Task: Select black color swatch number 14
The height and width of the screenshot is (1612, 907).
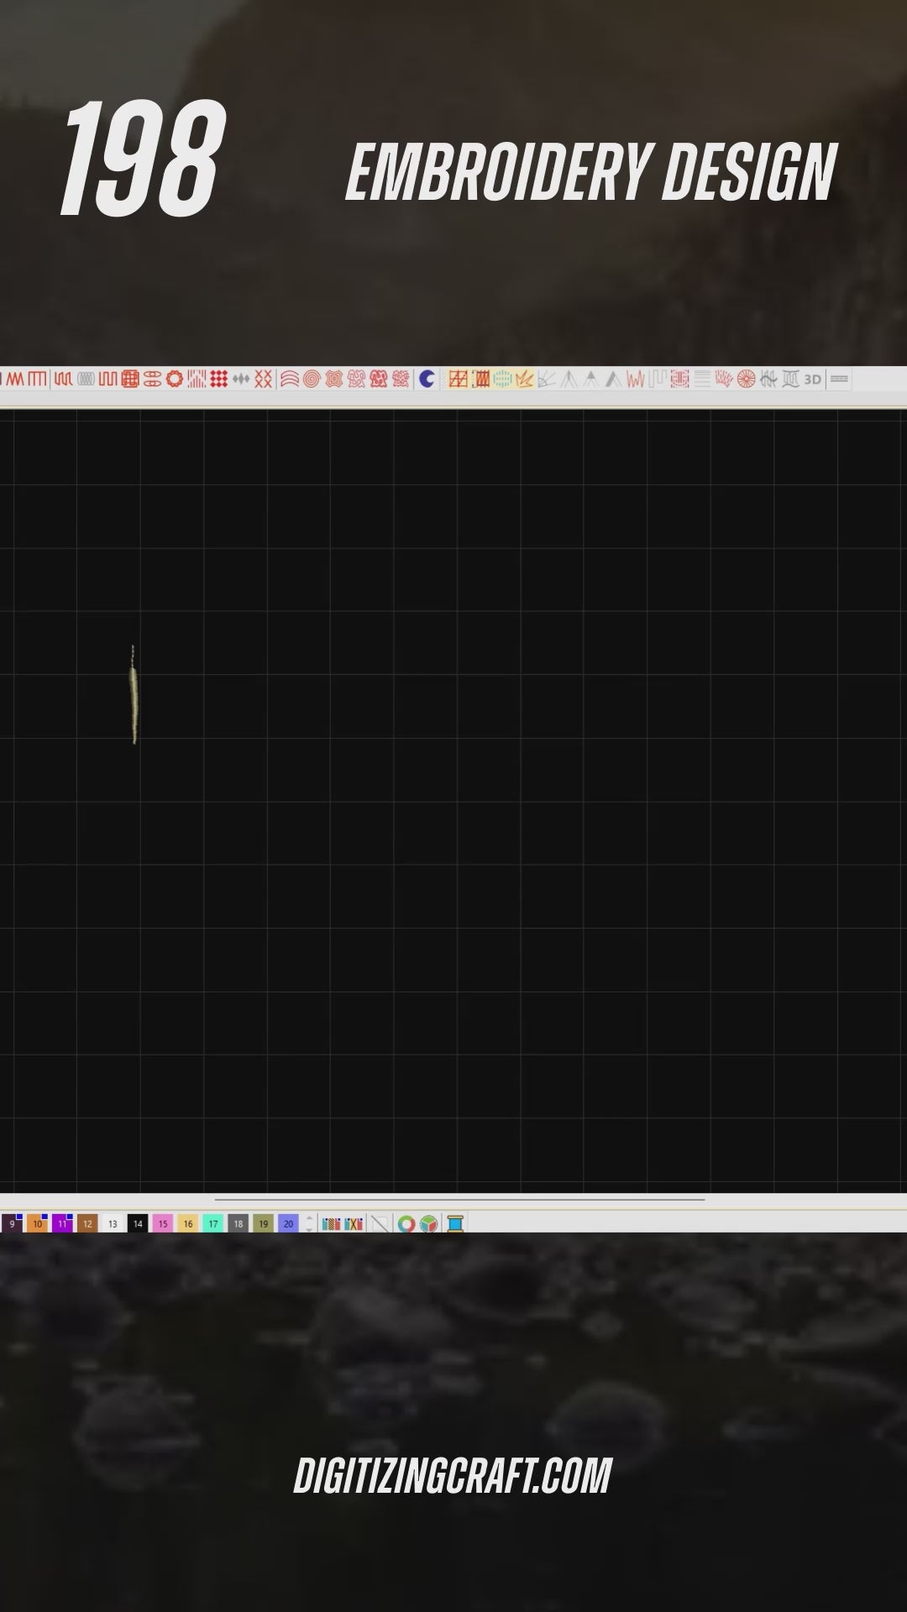Action: pyautogui.click(x=138, y=1224)
